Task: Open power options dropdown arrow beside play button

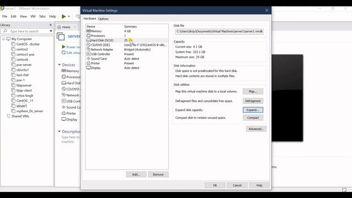Action: click(69, 16)
